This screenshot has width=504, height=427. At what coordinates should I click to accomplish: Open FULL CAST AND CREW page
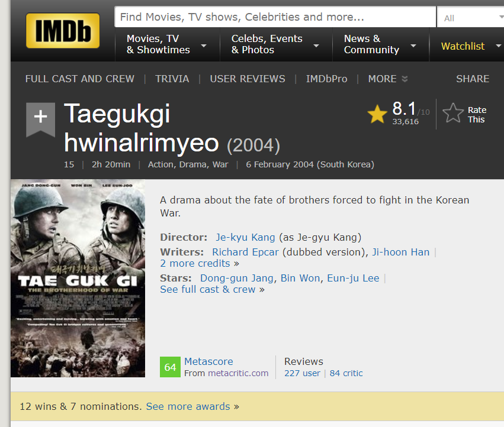point(79,79)
